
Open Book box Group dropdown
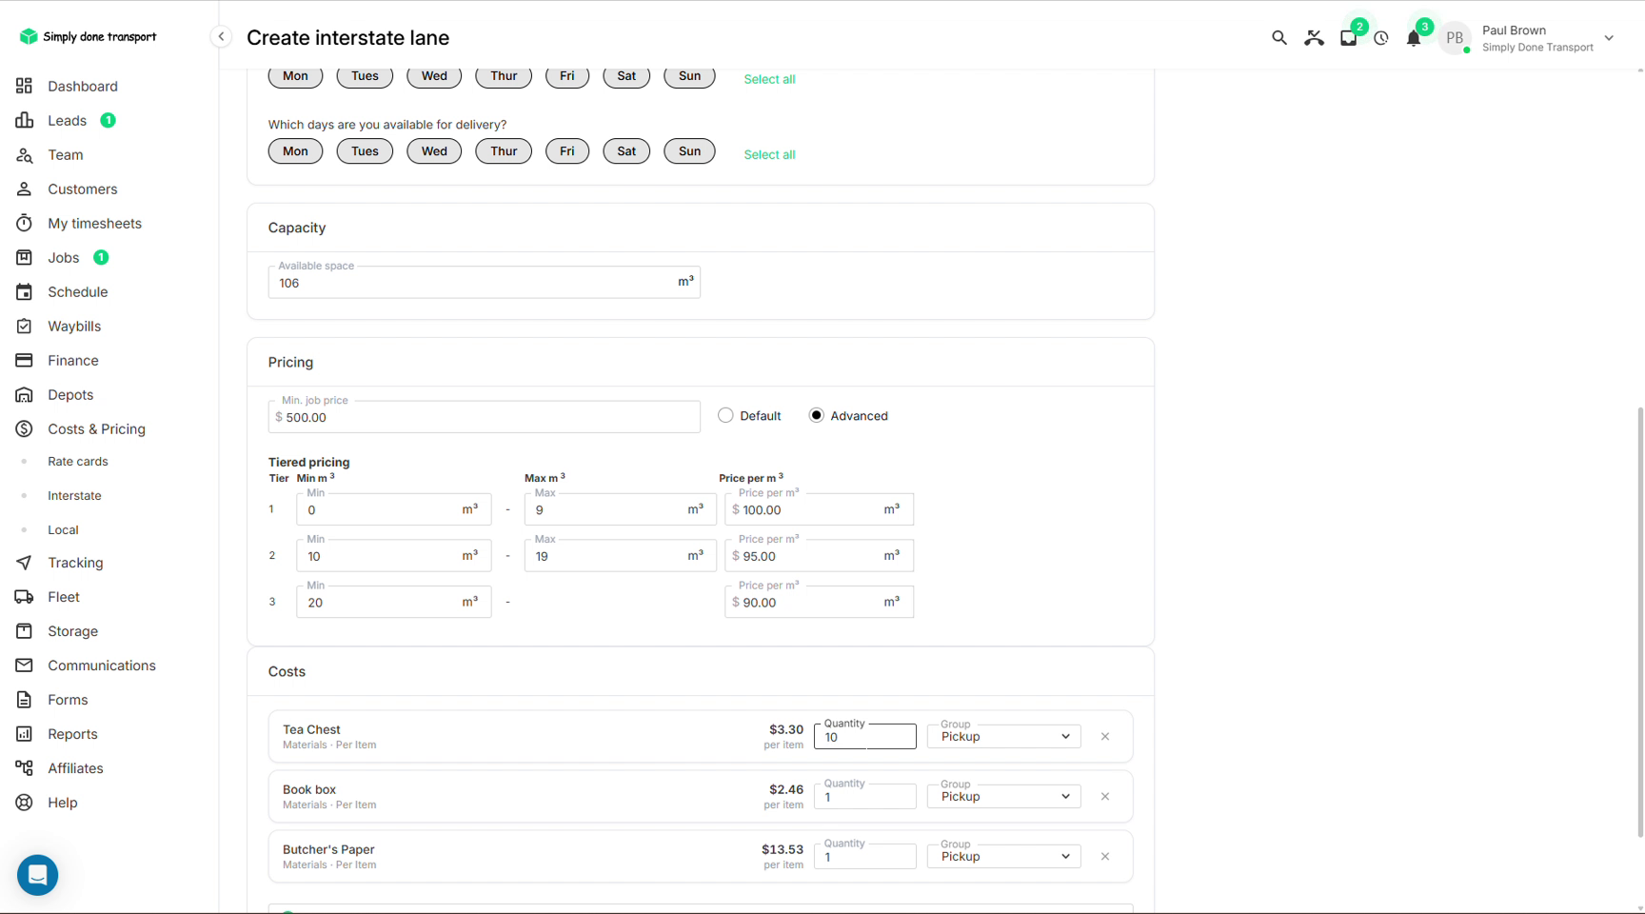[1003, 796]
